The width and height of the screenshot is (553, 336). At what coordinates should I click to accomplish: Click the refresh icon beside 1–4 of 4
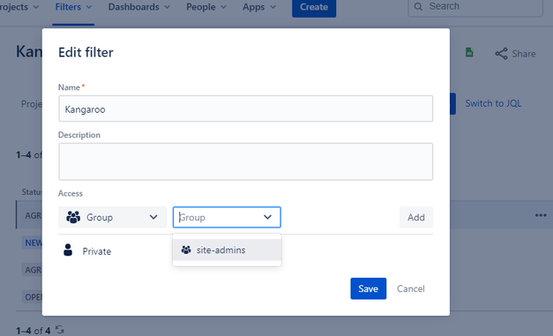(x=60, y=330)
